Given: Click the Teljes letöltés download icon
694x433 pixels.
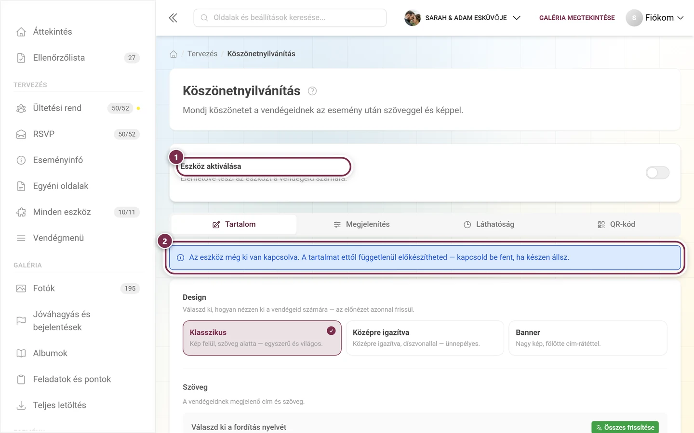Looking at the screenshot, I should pyautogui.click(x=21, y=406).
